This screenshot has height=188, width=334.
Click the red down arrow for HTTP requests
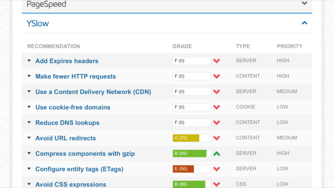point(217,76)
